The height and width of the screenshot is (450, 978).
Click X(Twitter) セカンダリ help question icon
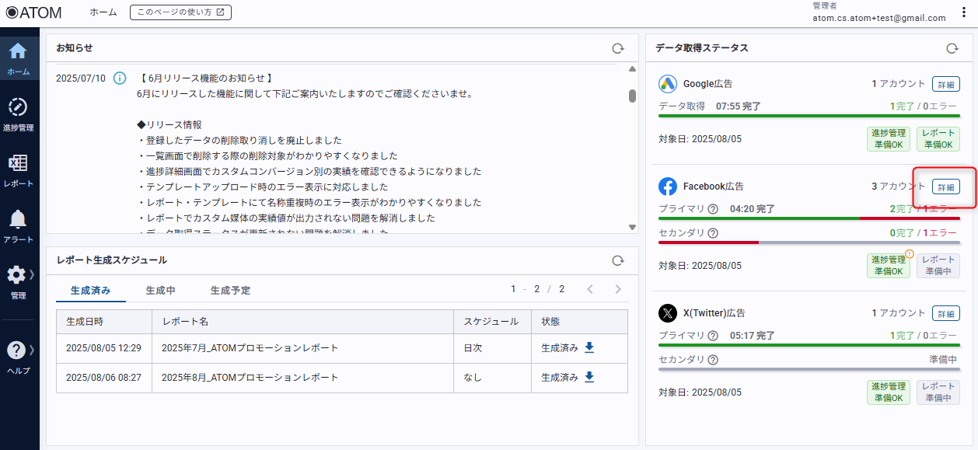click(x=713, y=360)
